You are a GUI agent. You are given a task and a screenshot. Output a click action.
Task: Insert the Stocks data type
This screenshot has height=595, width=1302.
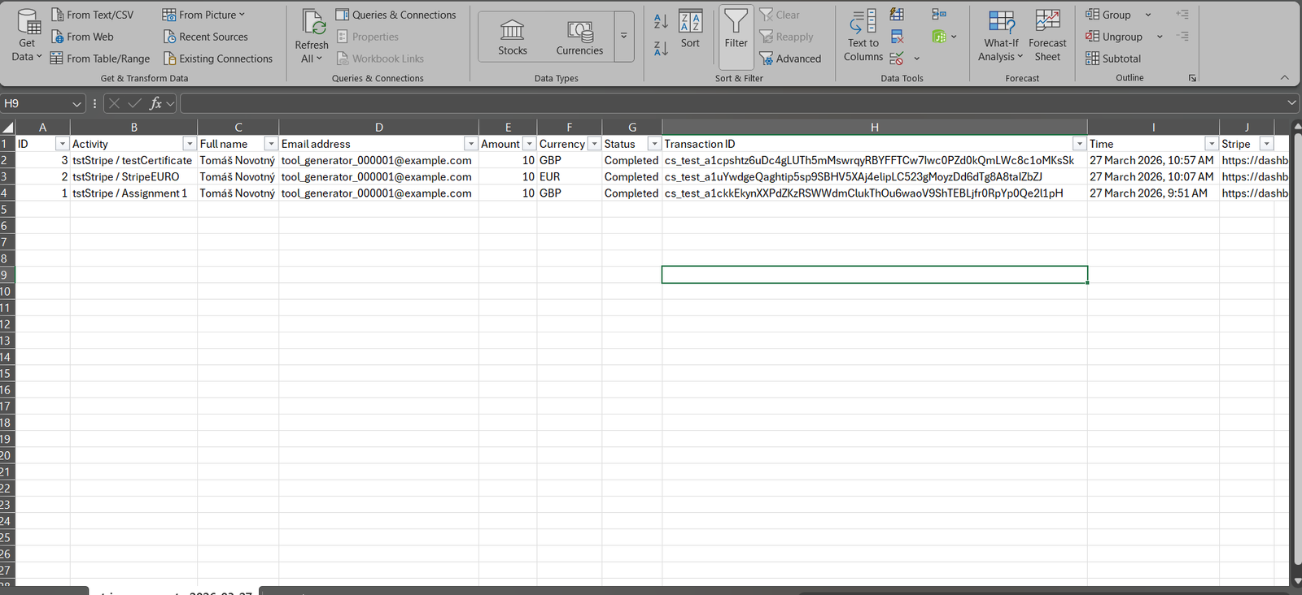click(513, 37)
